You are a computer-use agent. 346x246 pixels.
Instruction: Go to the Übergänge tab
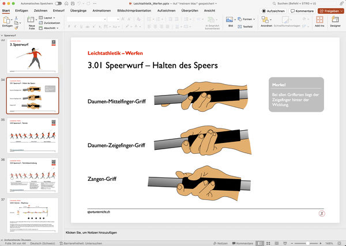[x=78, y=10]
